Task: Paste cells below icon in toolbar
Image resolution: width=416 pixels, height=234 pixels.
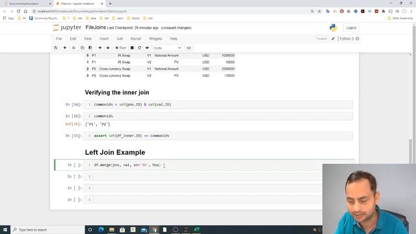Action: 90,47
